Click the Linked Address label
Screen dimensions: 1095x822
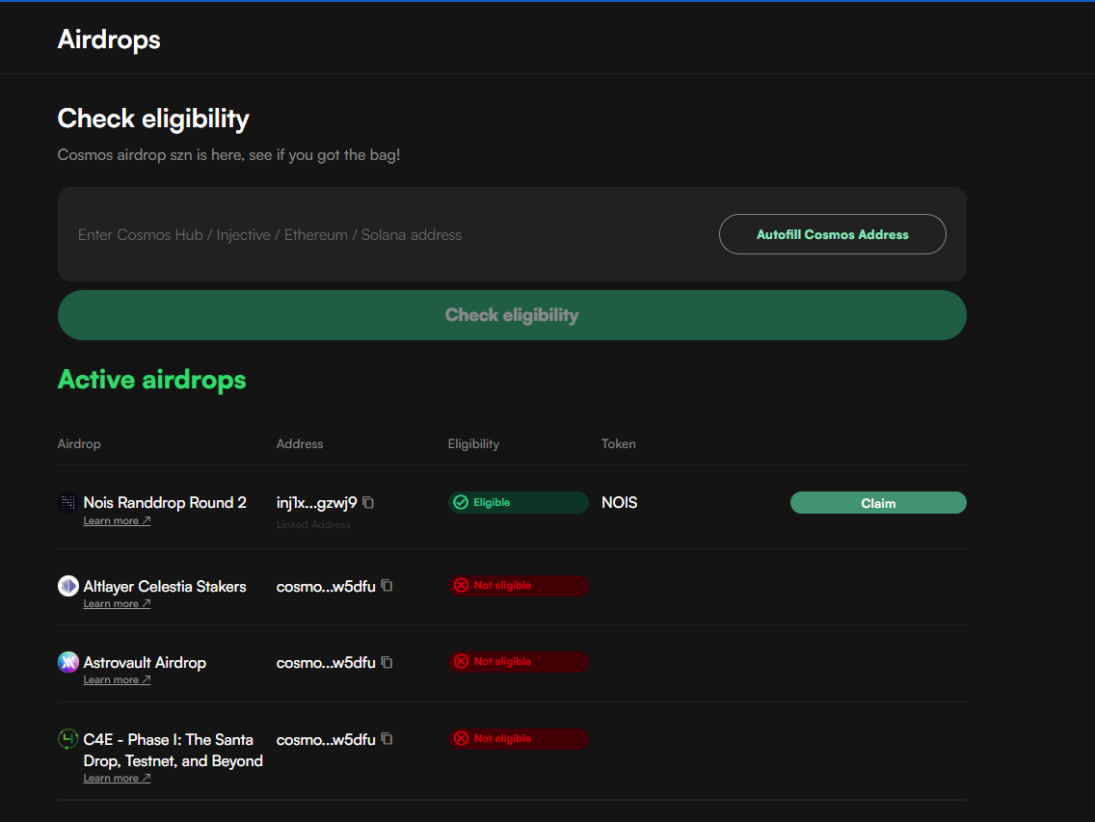pyautogui.click(x=313, y=524)
